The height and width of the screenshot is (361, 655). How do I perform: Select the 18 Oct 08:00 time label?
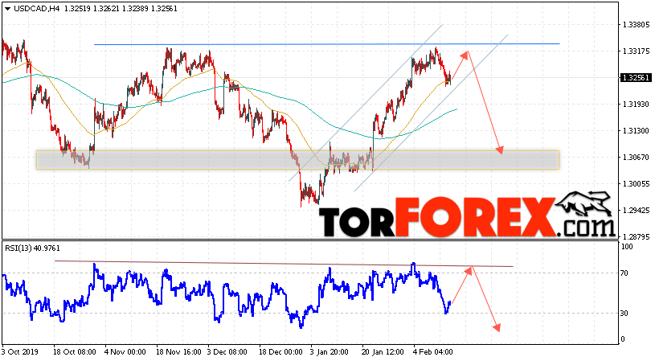[75, 352]
